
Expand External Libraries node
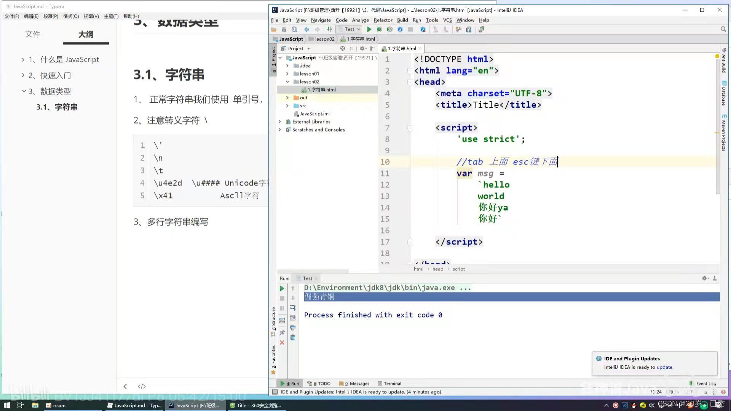[280, 122]
